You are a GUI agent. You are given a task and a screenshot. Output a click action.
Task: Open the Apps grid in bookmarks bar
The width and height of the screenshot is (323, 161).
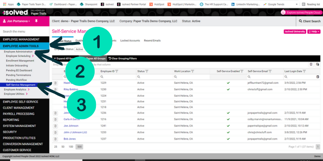(x=8, y=4)
